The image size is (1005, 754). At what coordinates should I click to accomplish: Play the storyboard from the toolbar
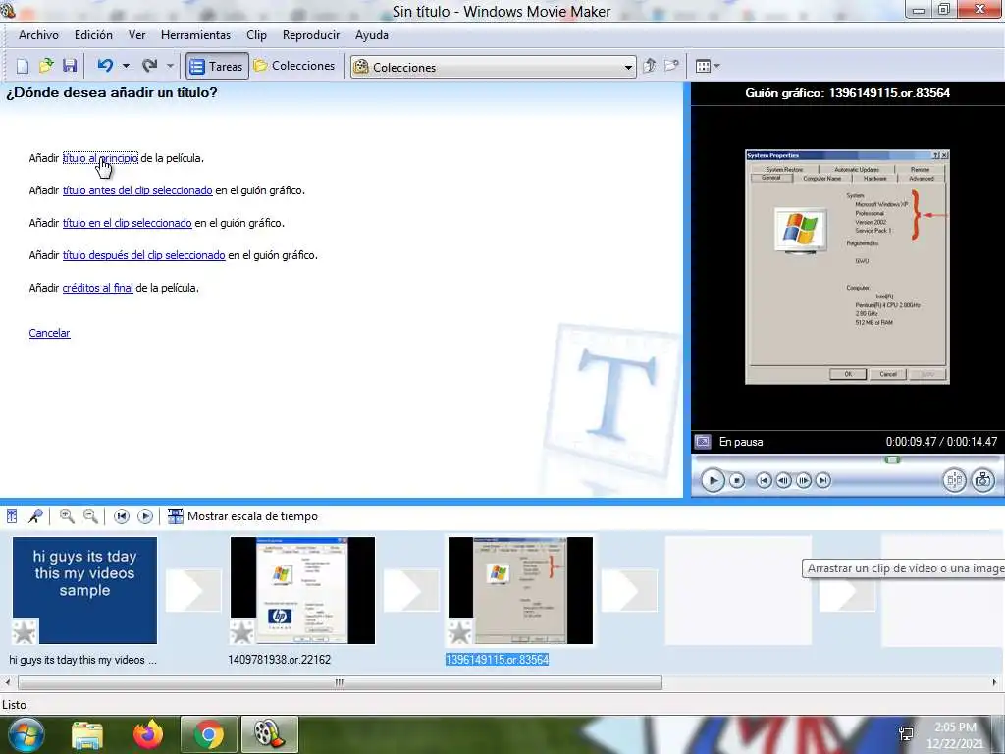(x=145, y=516)
